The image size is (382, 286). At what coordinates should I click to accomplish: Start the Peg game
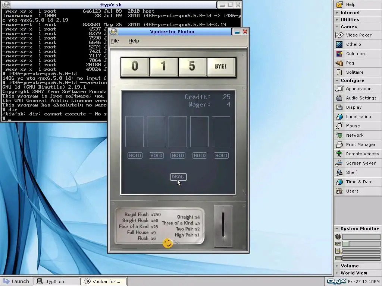pos(358,63)
